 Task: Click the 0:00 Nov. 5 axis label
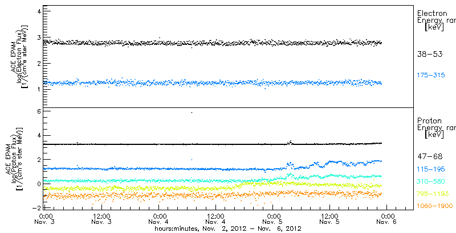click(273, 219)
